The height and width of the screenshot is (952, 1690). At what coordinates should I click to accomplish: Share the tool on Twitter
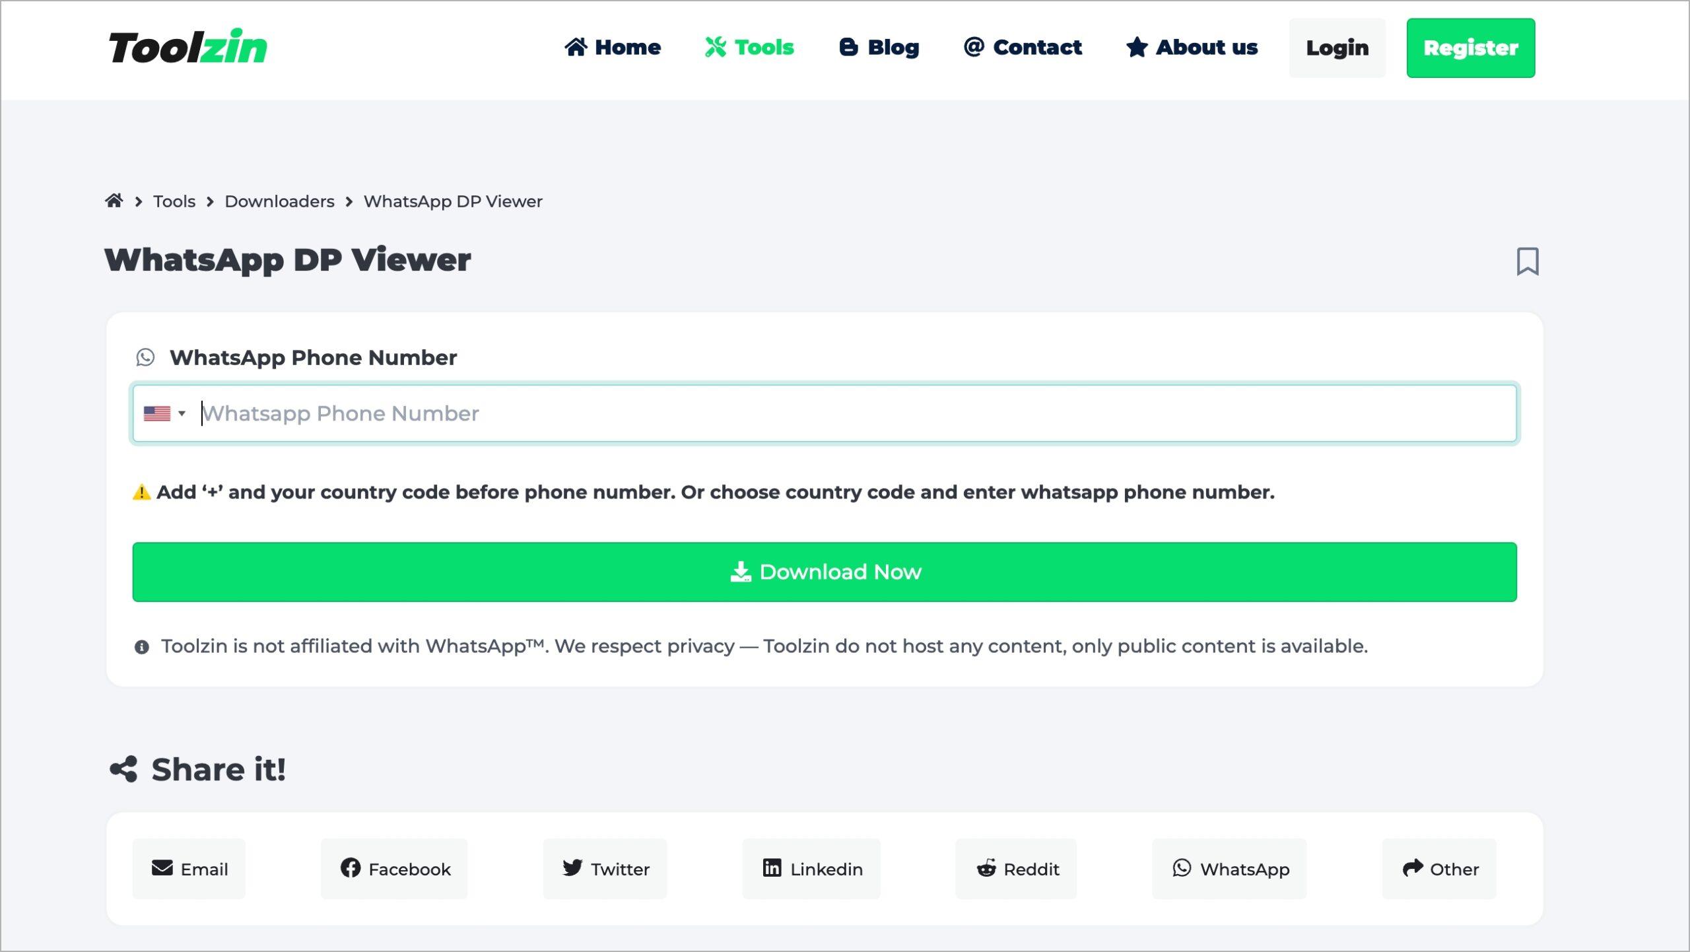(605, 869)
